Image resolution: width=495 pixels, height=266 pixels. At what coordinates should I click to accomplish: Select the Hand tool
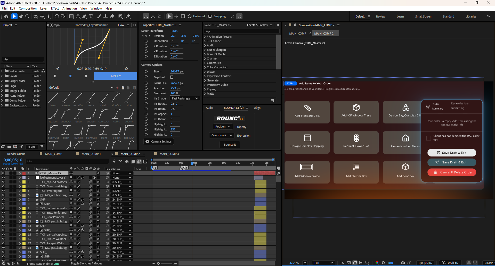pyautogui.click(x=21, y=16)
